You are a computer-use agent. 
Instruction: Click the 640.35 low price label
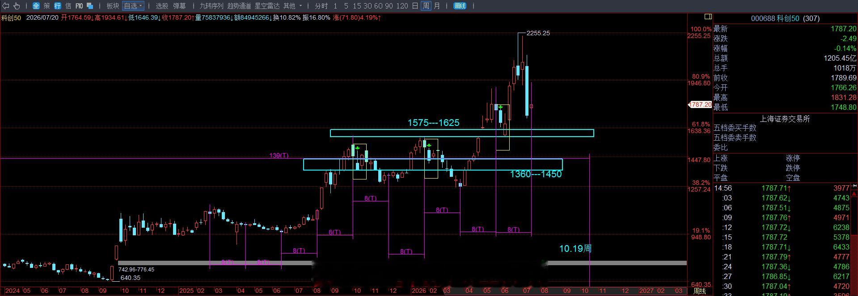[x=131, y=278]
